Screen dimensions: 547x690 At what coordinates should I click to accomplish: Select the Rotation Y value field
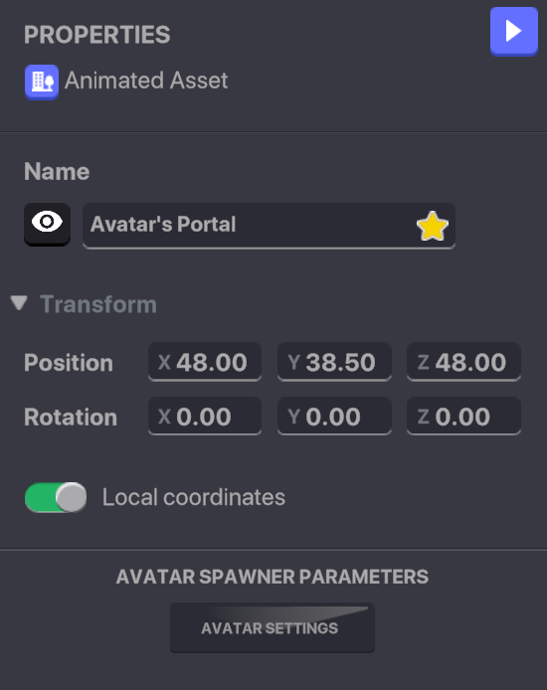pyautogui.click(x=334, y=416)
